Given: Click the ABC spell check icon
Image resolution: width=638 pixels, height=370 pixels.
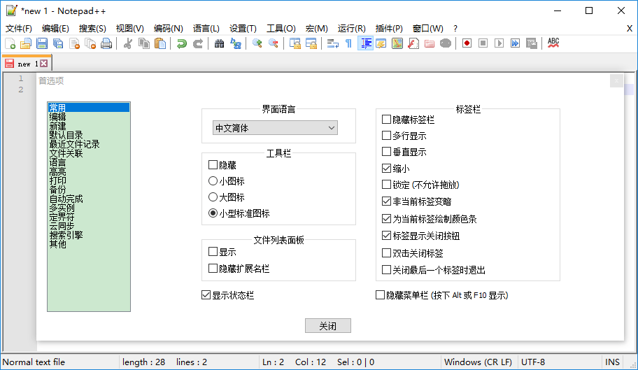Looking at the screenshot, I should tap(553, 43).
